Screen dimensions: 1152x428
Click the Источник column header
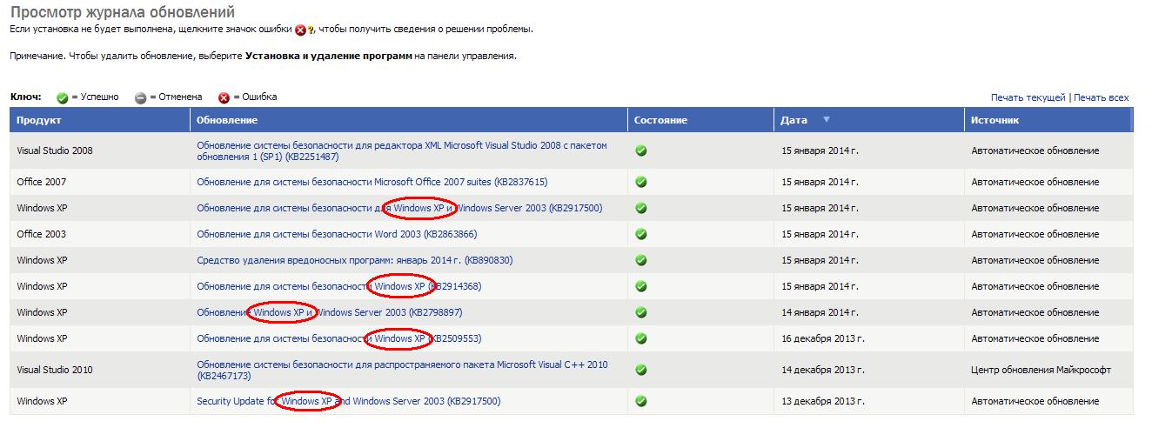995,120
